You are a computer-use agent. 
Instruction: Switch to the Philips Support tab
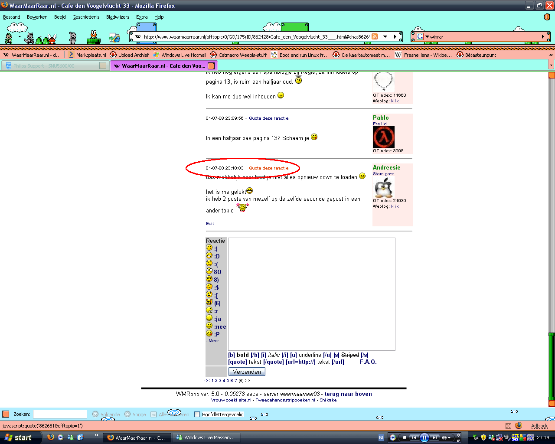click(x=43, y=66)
